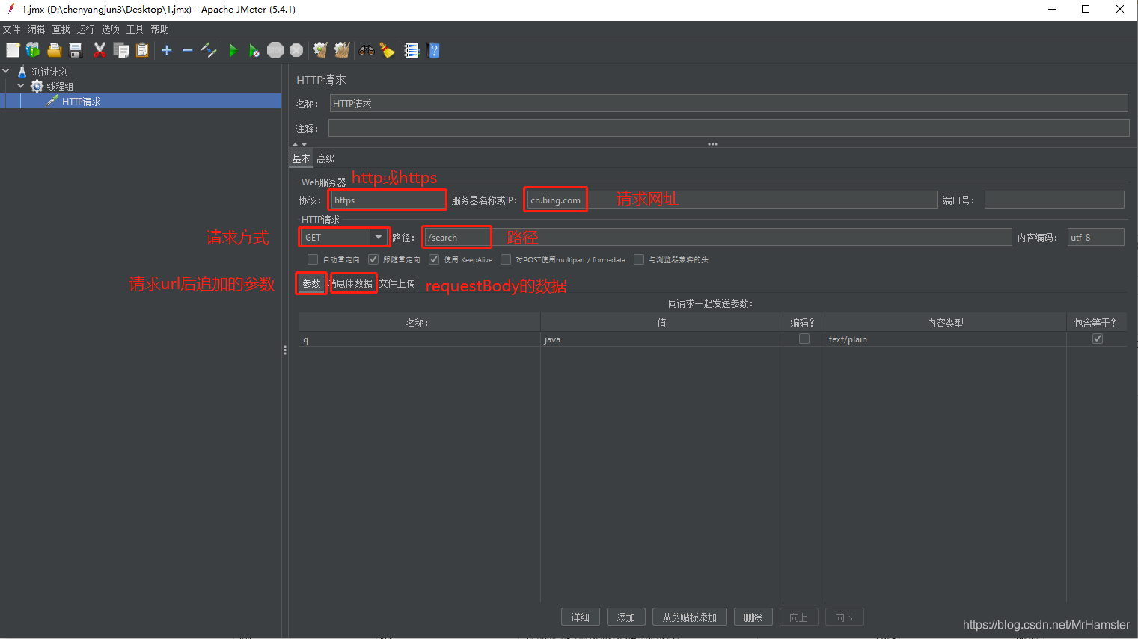Click the Clear broom gear icon
The height and width of the screenshot is (639, 1138).
[320, 50]
